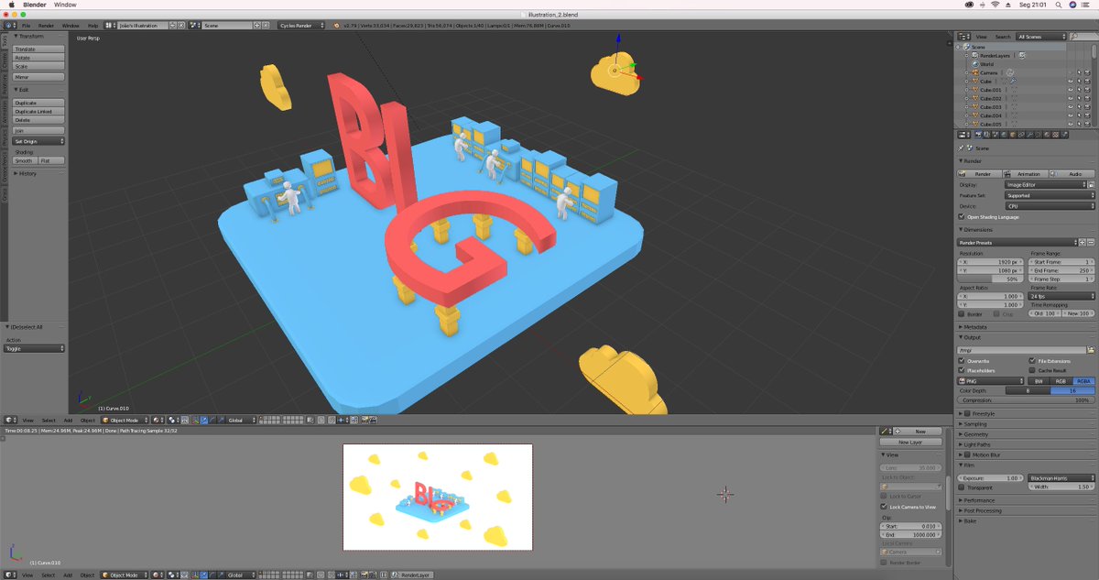Select the translate manipulator arrow icon
1099x580 pixels.
pyautogui.click(x=203, y=420)
